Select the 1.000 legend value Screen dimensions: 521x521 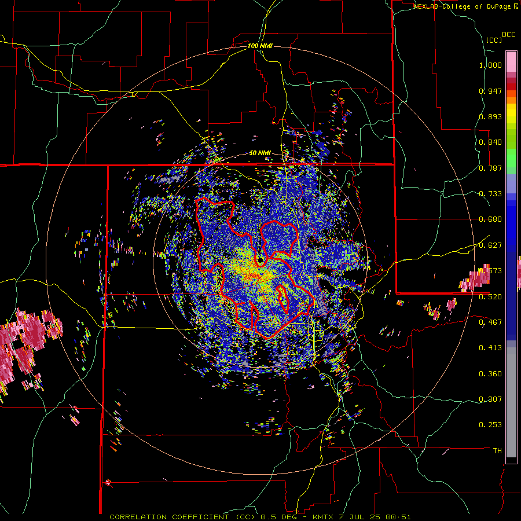[x=490, y=65]
